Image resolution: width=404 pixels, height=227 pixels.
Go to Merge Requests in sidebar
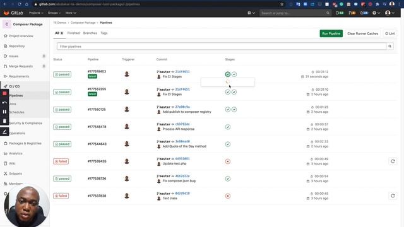click(x=21, y=66)
